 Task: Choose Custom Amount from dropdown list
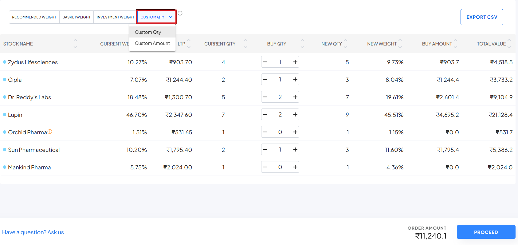(152, 43)
